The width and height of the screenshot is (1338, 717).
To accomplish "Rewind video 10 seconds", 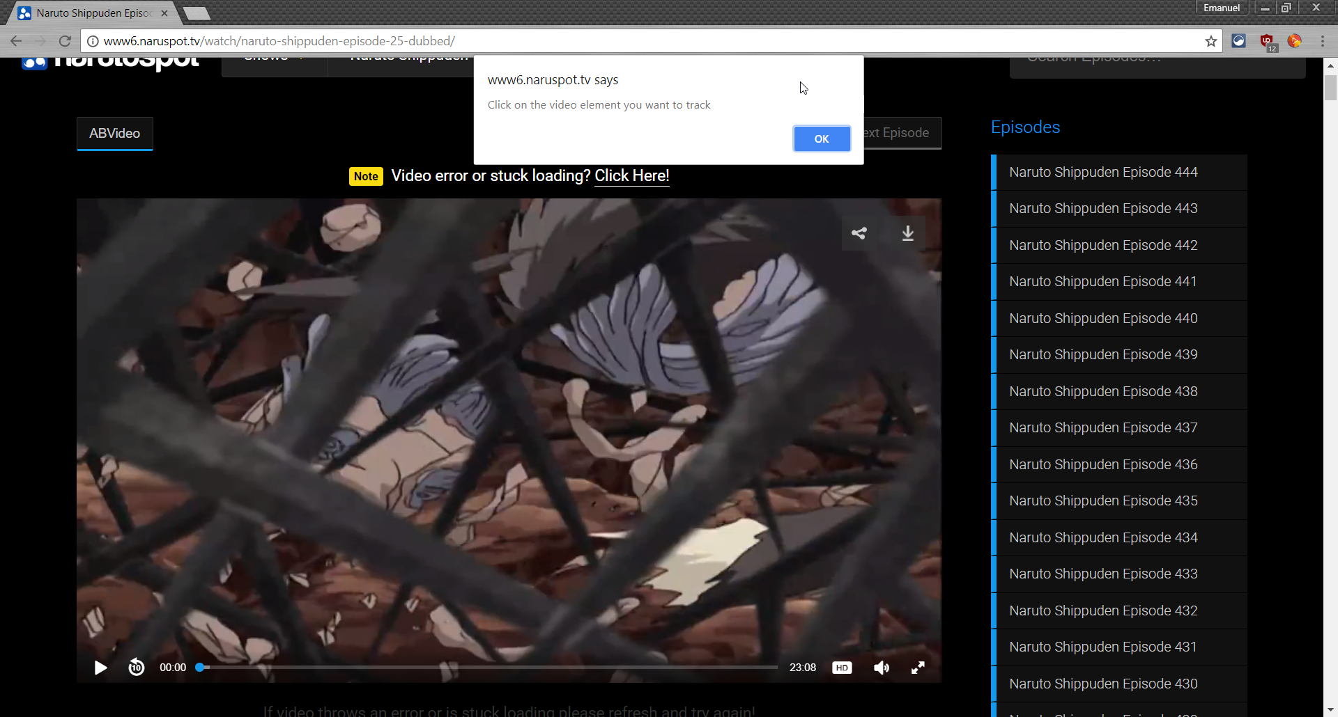I will pyautogui.click(x=137, y=668).
